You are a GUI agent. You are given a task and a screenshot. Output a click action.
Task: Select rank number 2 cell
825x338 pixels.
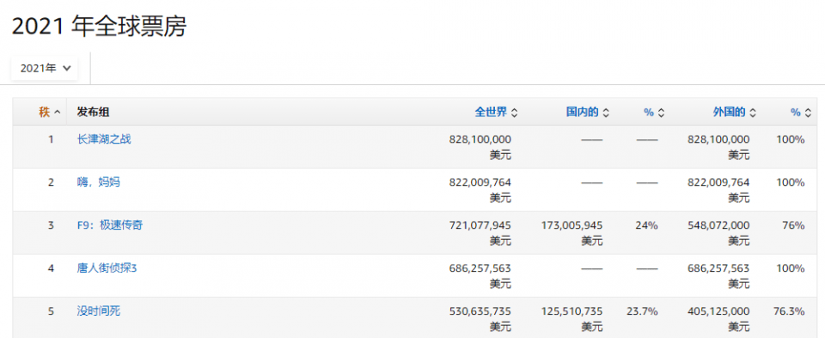(51, 182)
